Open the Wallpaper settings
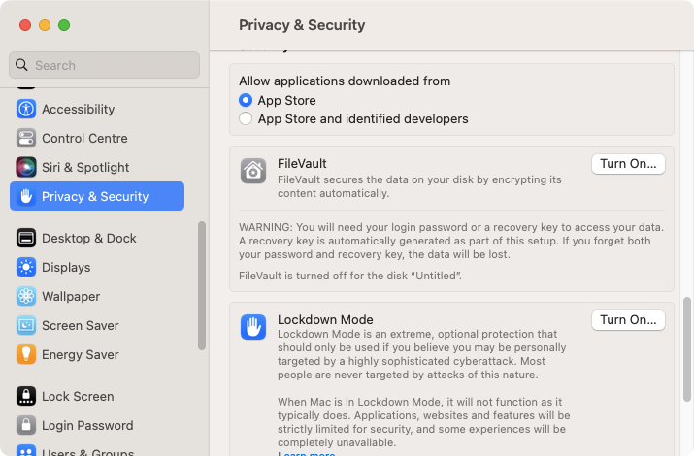This screenshot has width=694, height=456. point(97,296)
